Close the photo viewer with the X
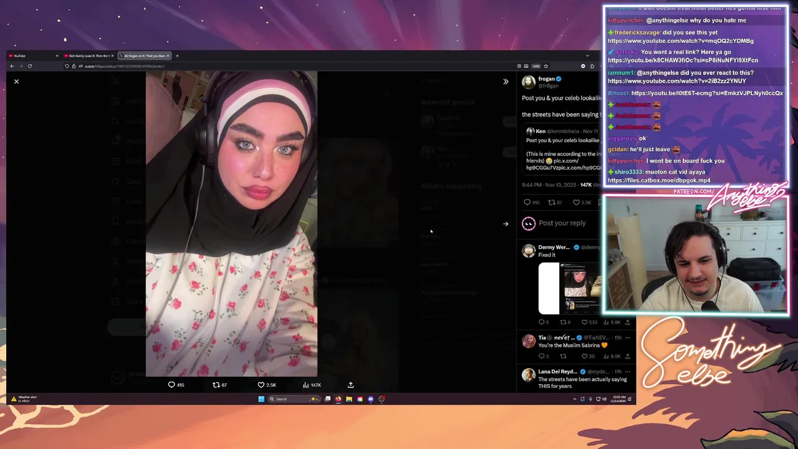This screenshot has width=798, height=449. (x=16, y=82)
